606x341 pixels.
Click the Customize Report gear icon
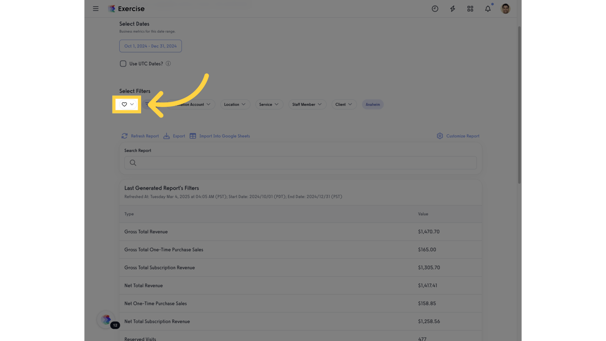[440, 136]
